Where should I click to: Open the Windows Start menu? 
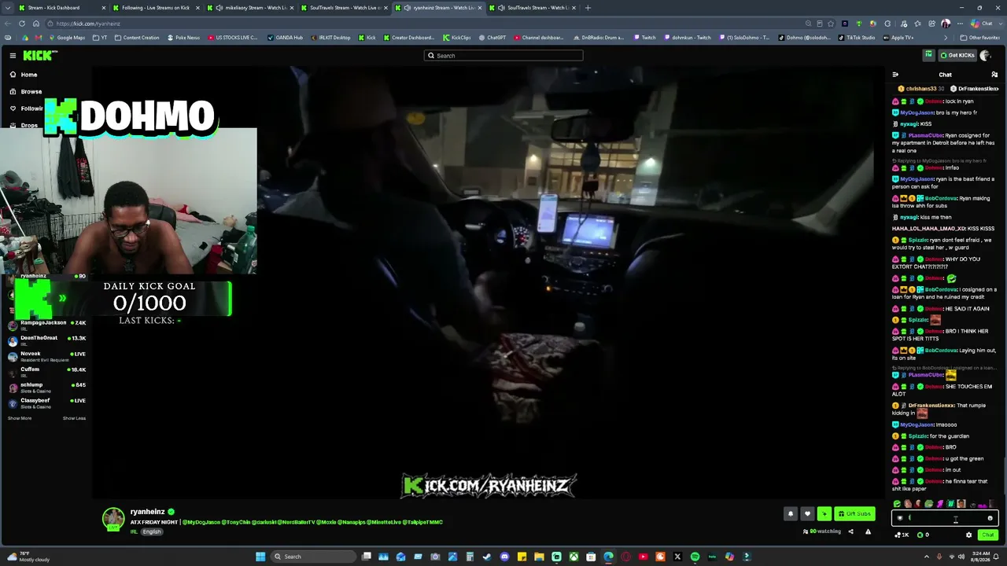tap(260, 557)
